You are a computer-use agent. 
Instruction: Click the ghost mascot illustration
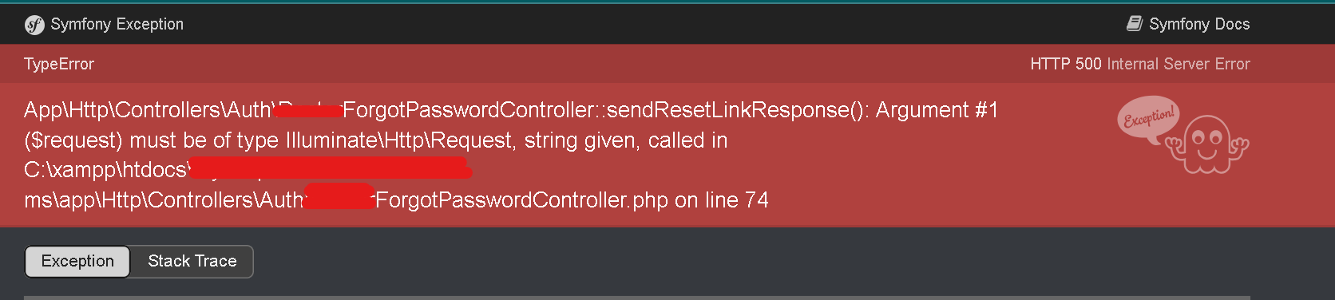pyautogui.click(x=1207, y=144)
